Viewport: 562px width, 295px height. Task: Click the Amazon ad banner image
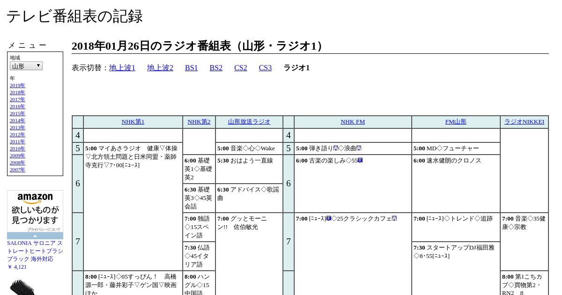coord(35,211)
